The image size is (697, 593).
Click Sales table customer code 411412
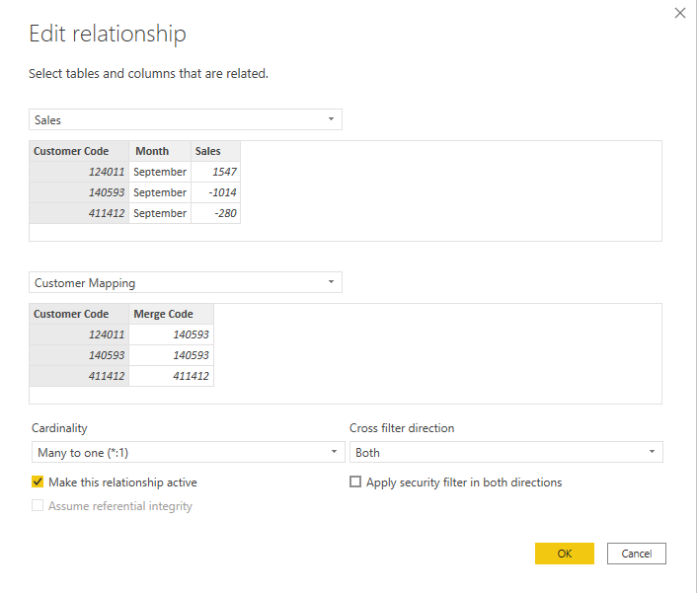(x=79, y=213)
